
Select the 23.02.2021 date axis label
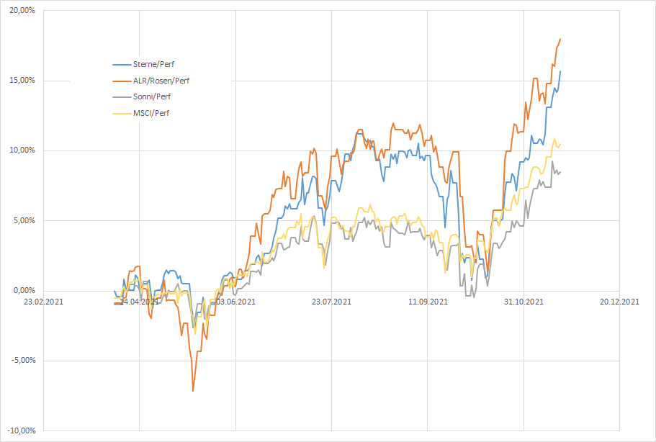tap(43, 302)
